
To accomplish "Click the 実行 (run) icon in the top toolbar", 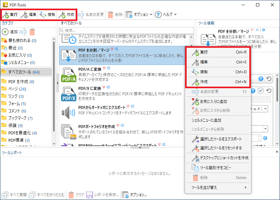I will pos(6,15).
